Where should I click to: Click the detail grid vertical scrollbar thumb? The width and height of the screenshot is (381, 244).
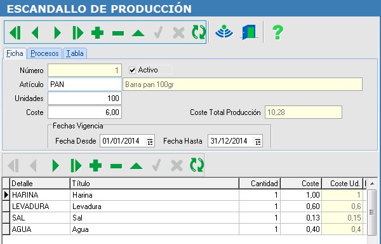[371, 212]
